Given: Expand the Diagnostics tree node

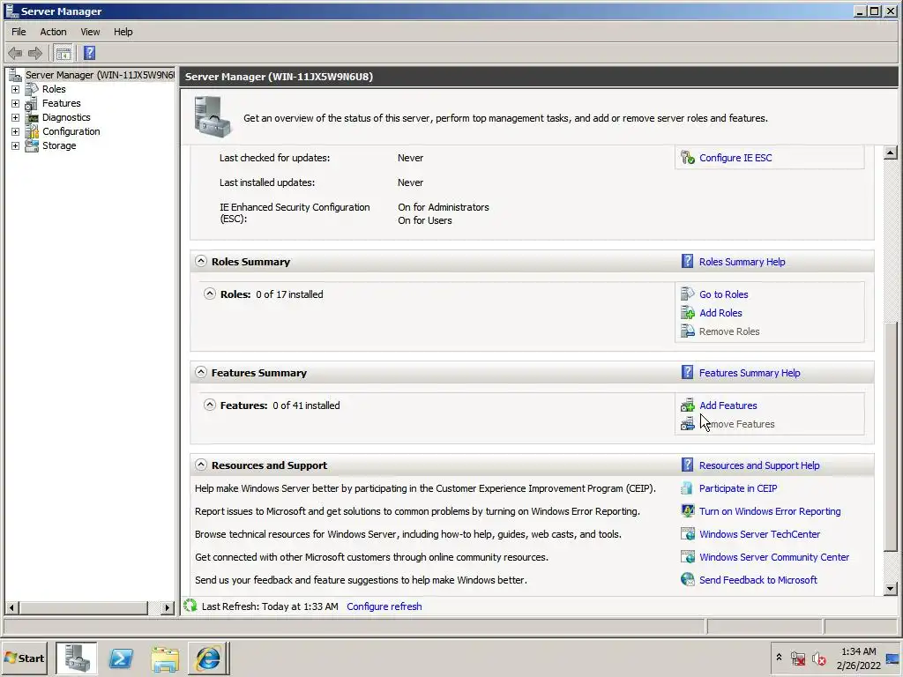Looking at the screenshot, I should pyautogui.click(x=16, y=117).
